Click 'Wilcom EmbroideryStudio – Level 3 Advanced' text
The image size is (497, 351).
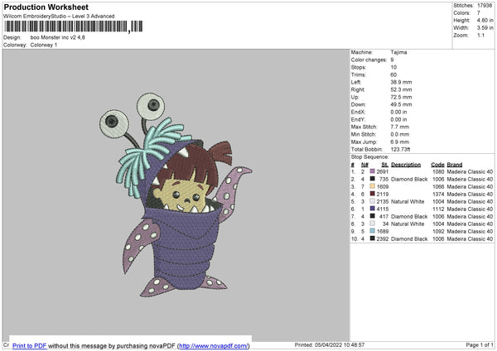(x=59, y=17)
